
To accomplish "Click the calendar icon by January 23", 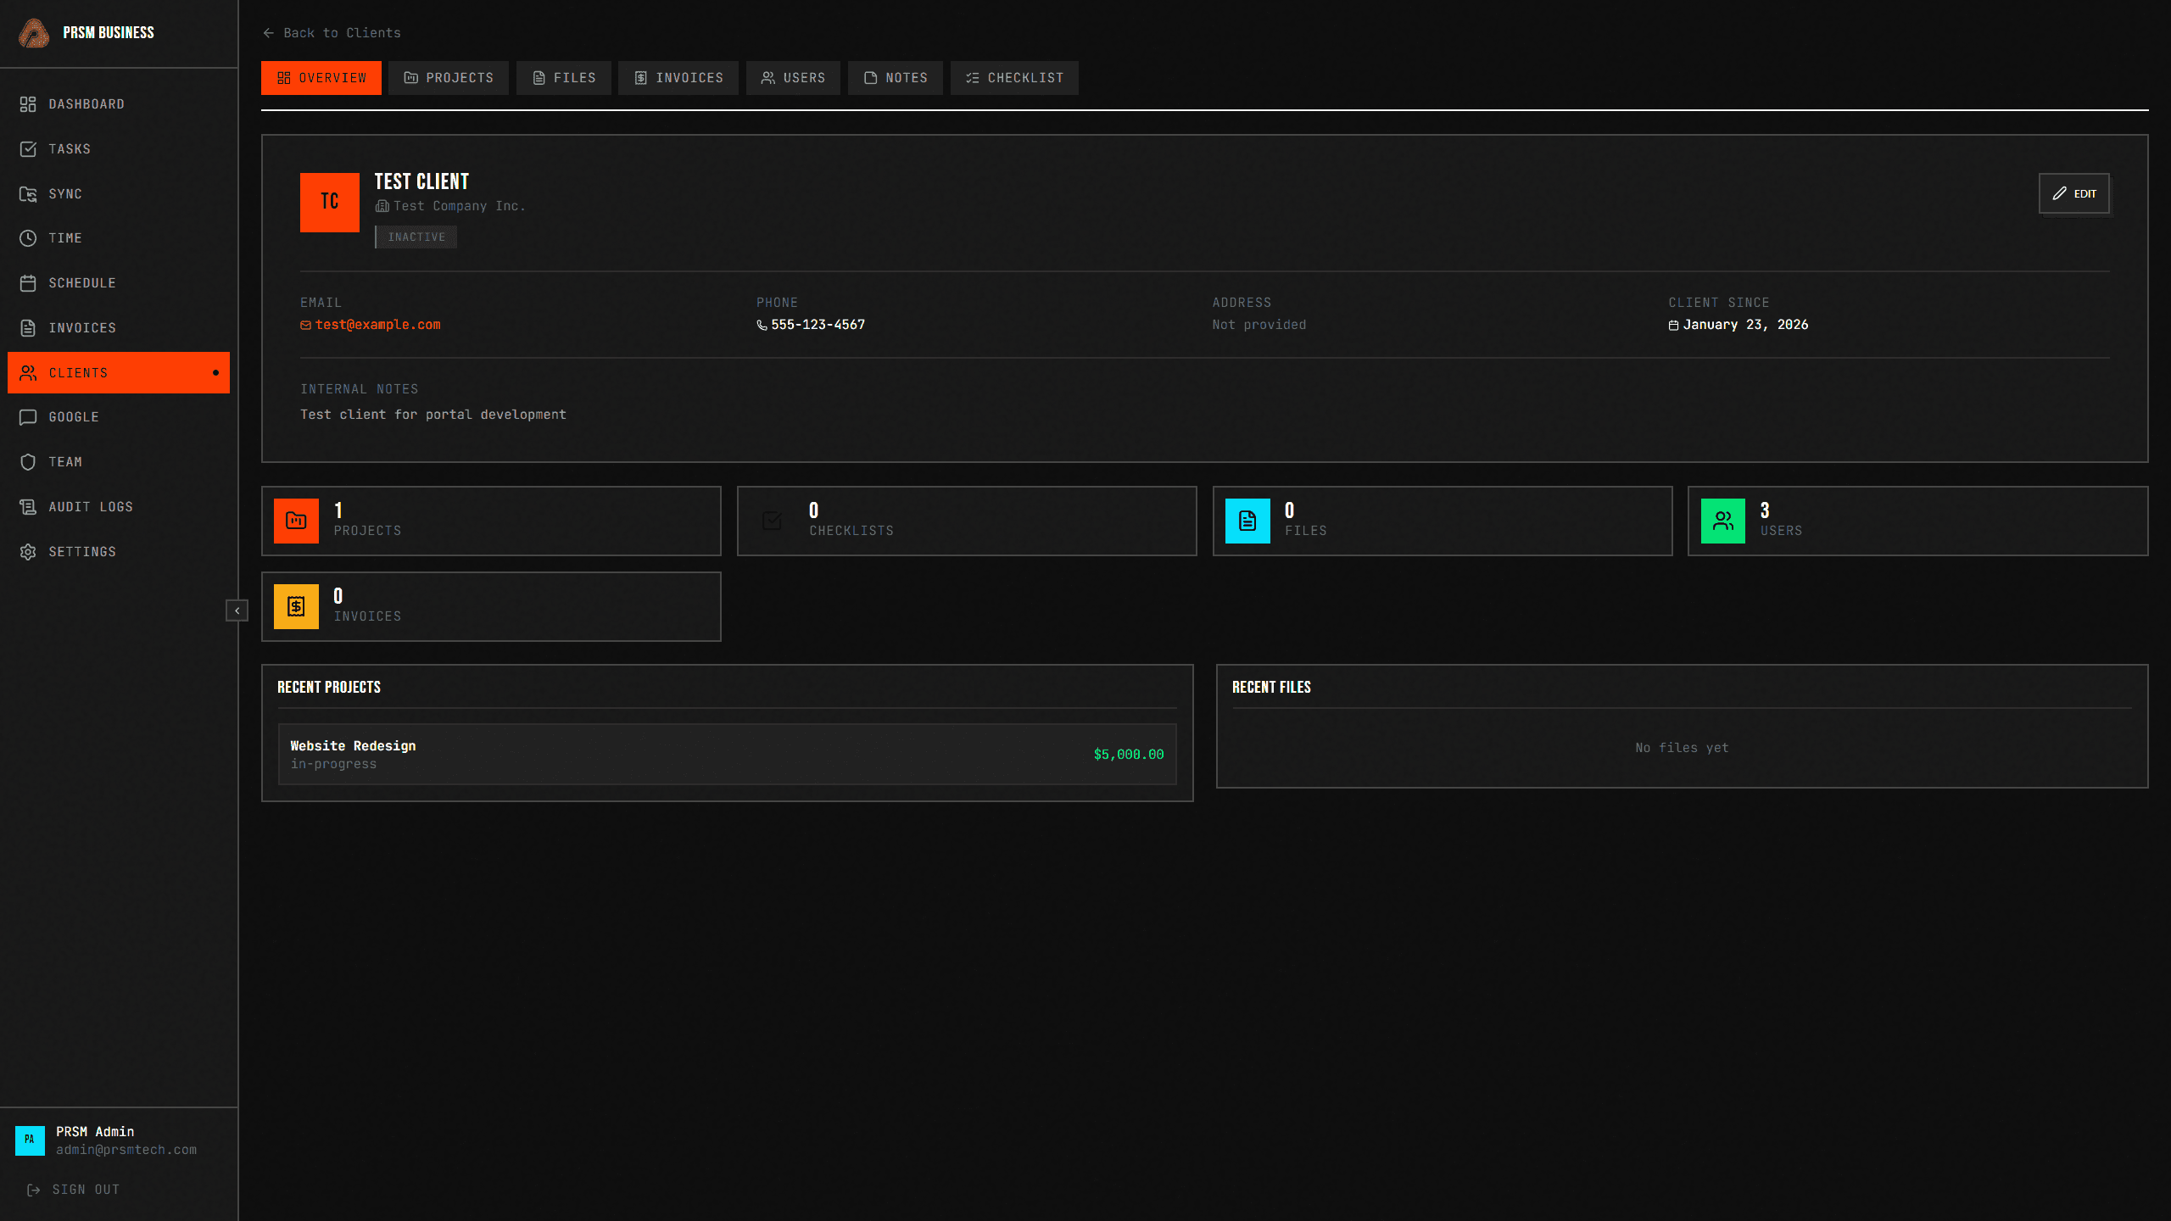I will [x=1674, y=326].
